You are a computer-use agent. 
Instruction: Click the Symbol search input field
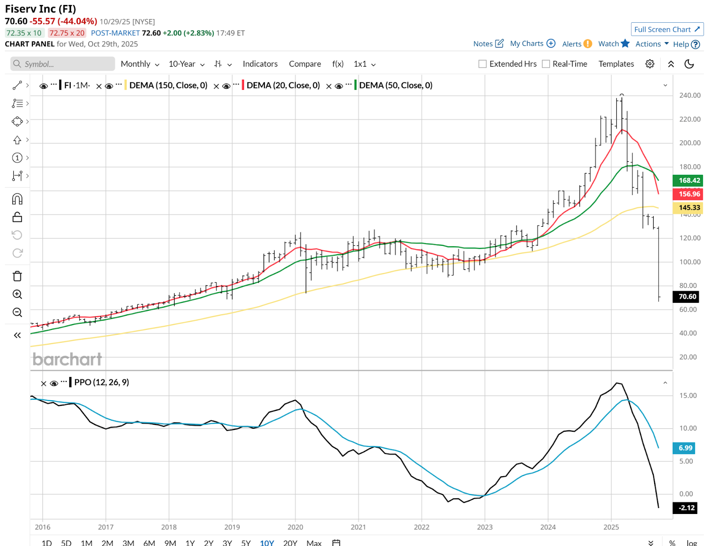(63, 64)
